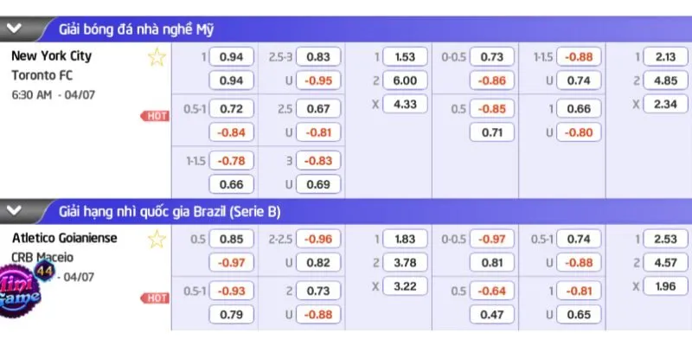Choose CRB Maceio win odds 3.78
Screen dimensions: 692x346
click(405, 263)
